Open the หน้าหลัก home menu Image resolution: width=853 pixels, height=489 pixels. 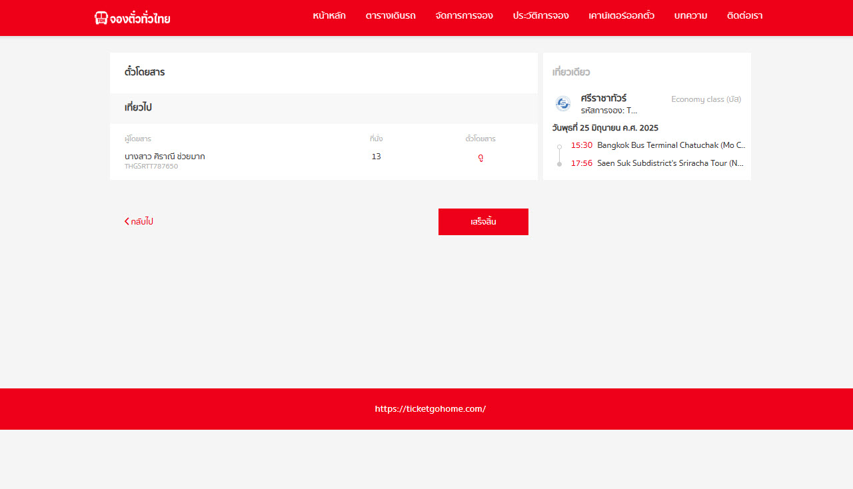(329, 16)
